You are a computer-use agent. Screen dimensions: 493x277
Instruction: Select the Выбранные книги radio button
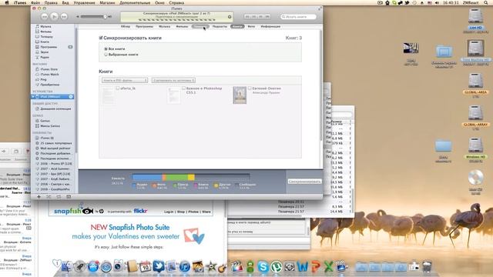[x=106, y=55]
